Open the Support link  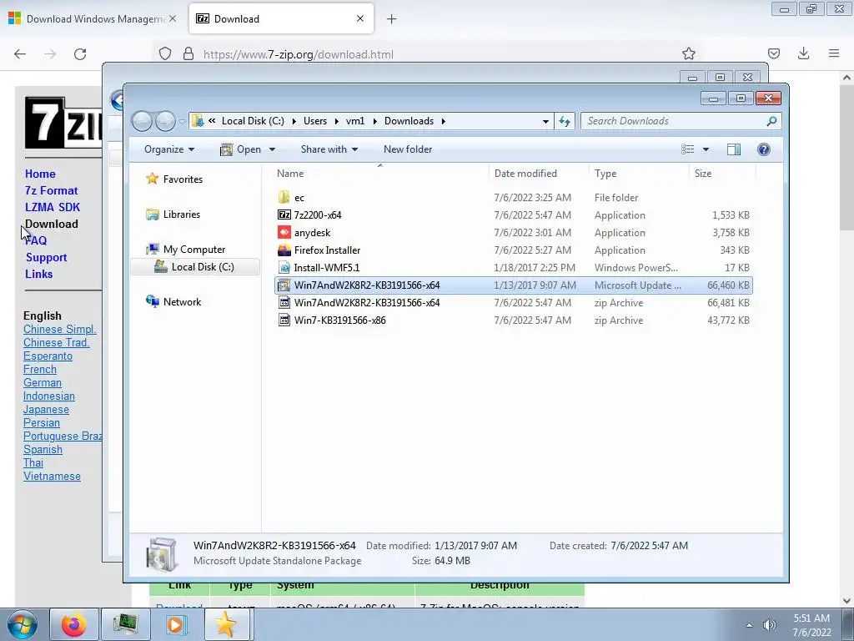[x=47, y=257]
